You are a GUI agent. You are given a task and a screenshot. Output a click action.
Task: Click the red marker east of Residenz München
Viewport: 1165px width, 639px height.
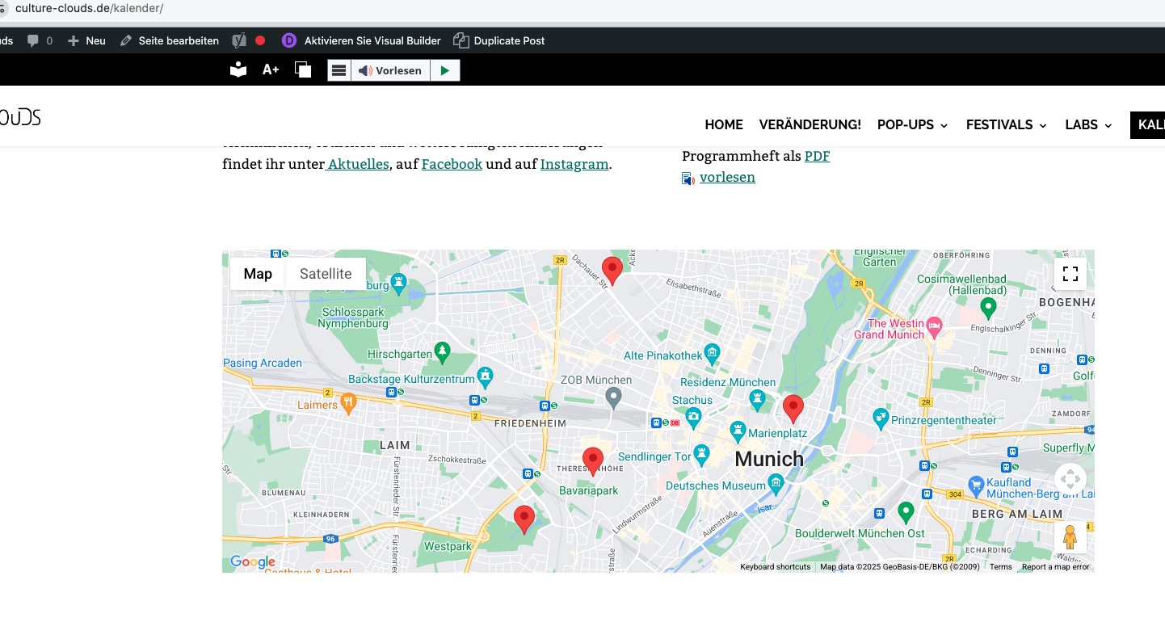point(793,409)
